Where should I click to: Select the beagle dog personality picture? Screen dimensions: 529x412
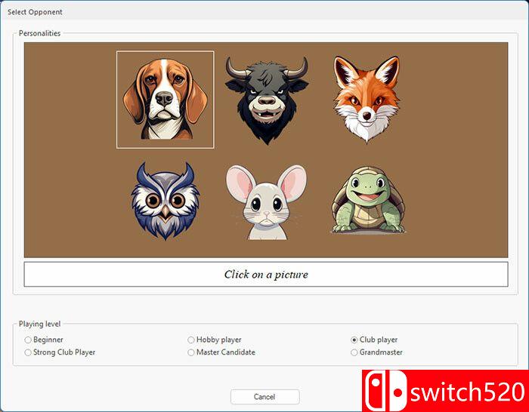[x=165, y=100]
